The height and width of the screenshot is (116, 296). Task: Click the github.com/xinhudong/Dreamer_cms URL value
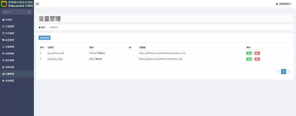coord(162,53)
